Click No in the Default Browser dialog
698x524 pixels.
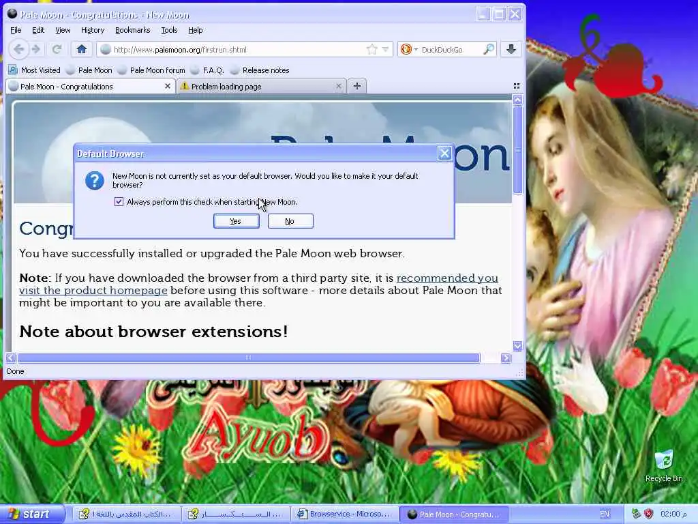pyautogui.click(x=290, y=221)
